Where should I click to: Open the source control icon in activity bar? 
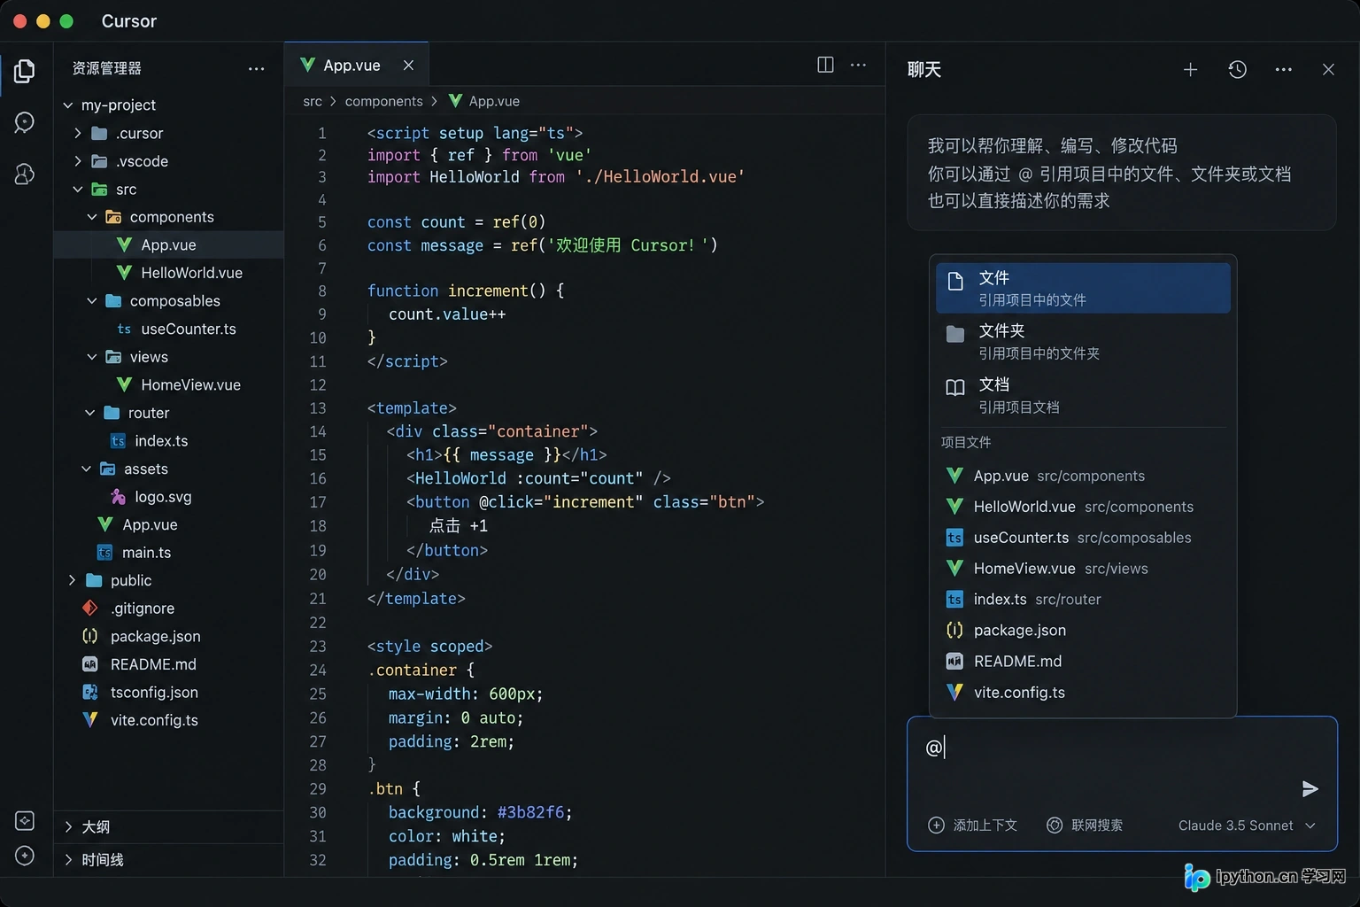coord(25,174)
